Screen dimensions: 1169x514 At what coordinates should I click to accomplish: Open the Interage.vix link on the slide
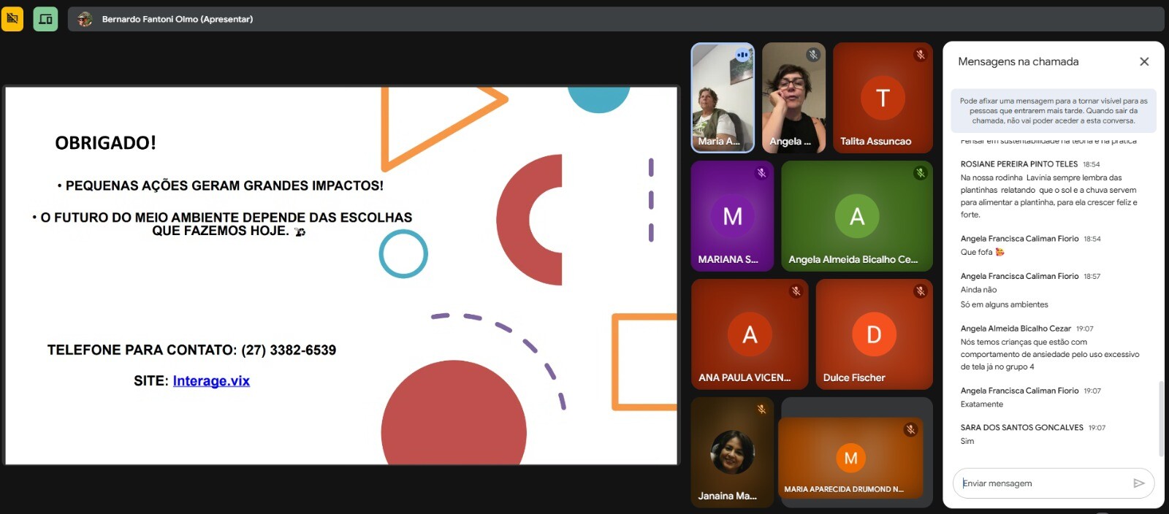[x=211, y=381]
